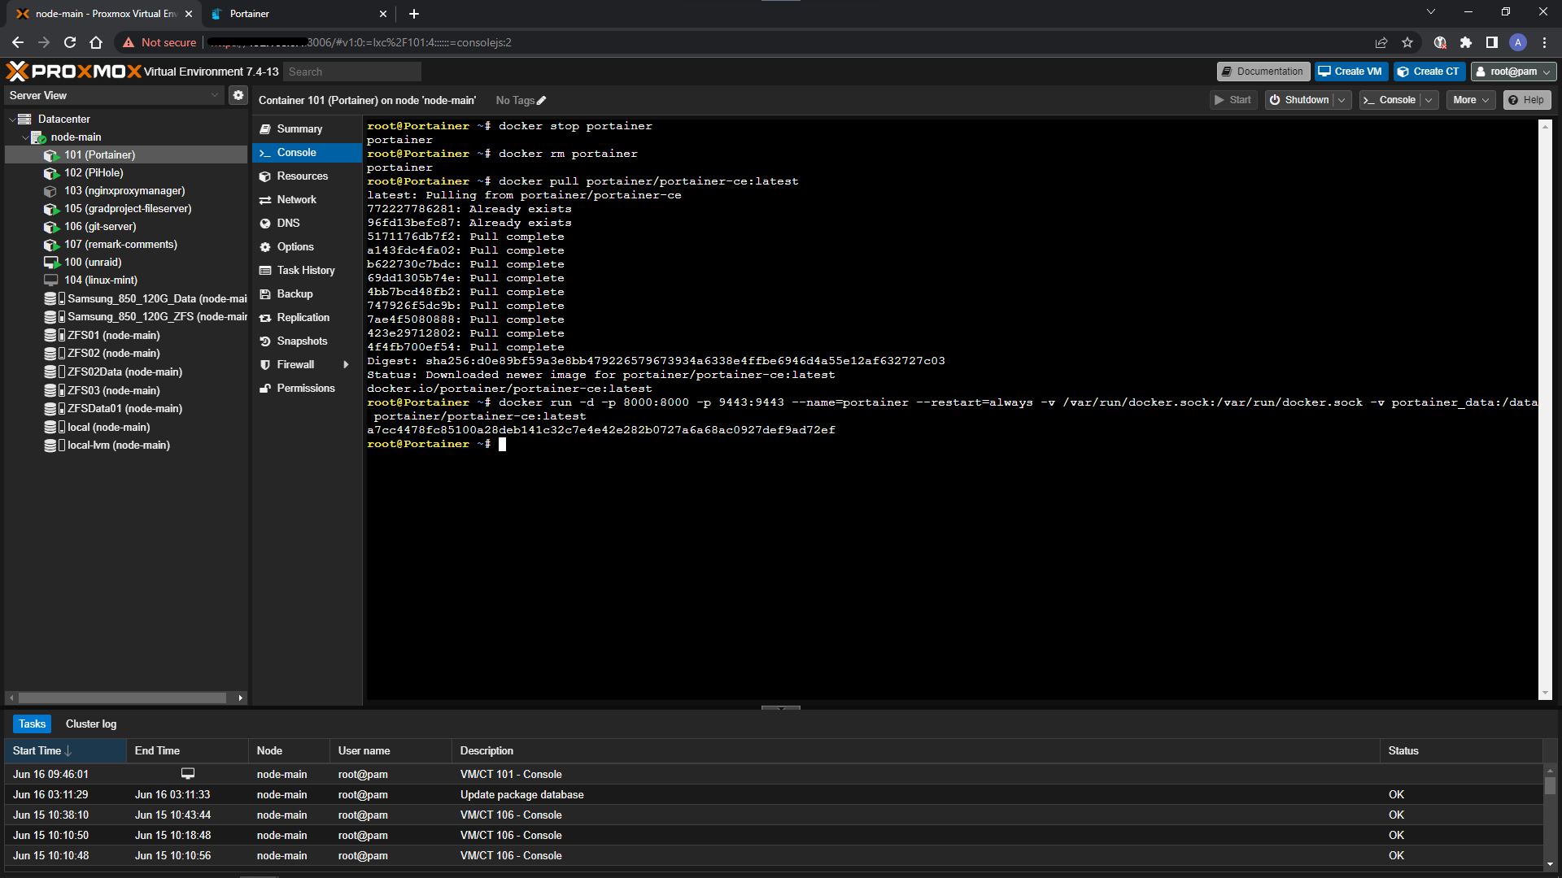This screenshot has height=878, width=1562.
Task: Click the tree panel horizontal scrollbar
Action: coord(122,698)
